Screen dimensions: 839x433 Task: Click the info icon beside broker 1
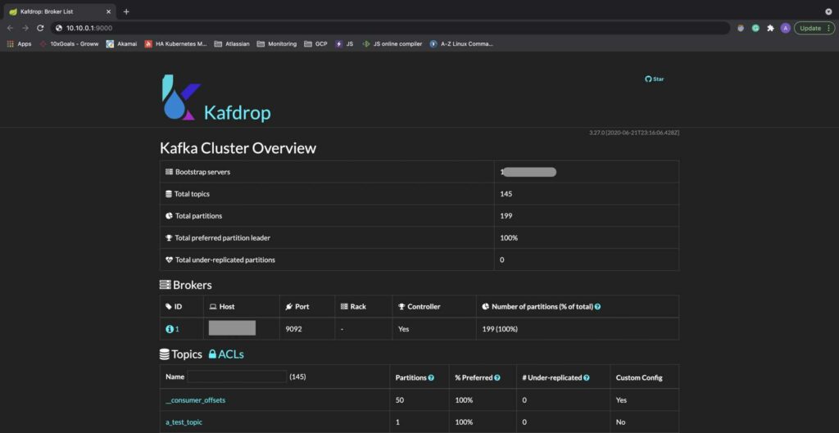169,329
